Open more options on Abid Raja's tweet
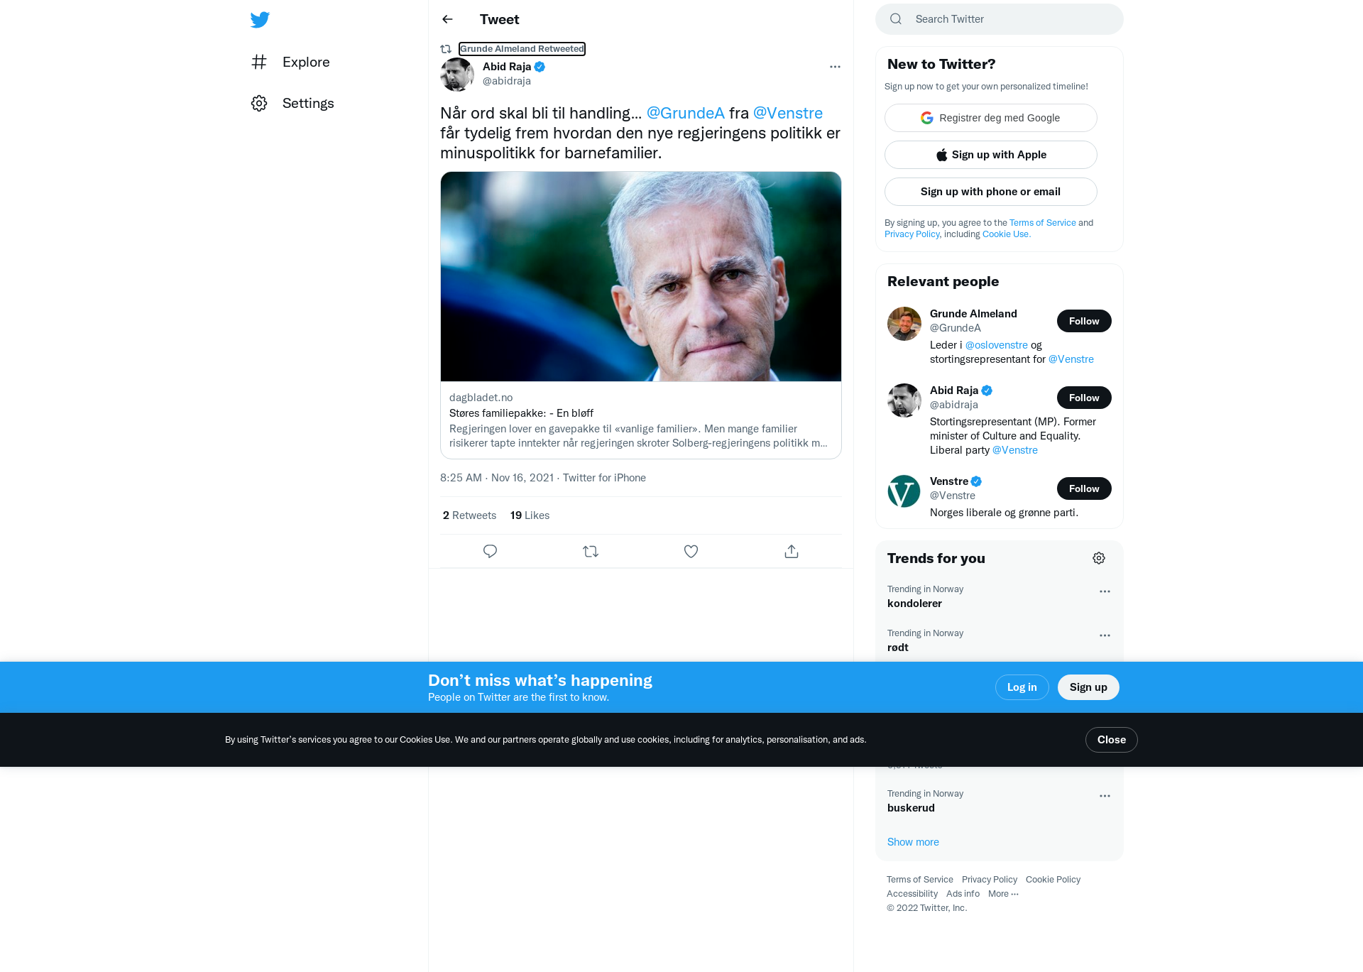Viewport: 1363px width, 972px height. tap(835, 67)
